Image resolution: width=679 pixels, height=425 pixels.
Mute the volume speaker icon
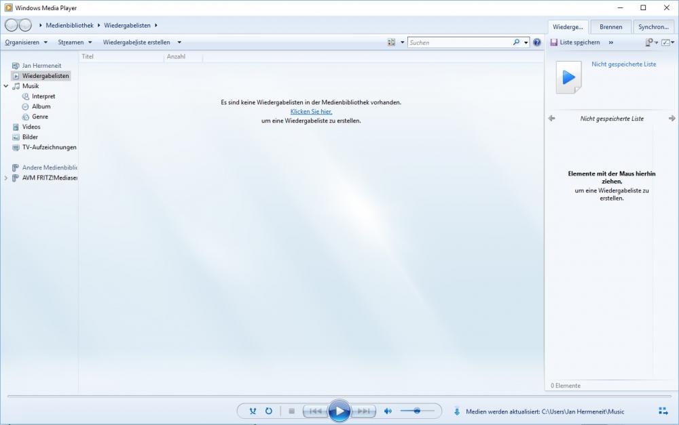pos(388,411)
